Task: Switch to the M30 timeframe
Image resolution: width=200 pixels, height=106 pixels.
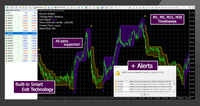Action: coord(159,7)
